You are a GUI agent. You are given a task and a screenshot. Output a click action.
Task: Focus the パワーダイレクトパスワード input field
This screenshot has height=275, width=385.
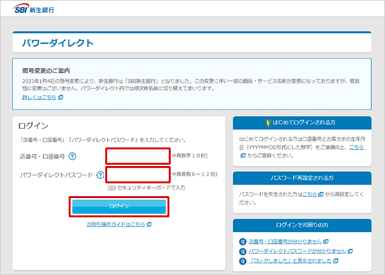[x=138, y=174]
